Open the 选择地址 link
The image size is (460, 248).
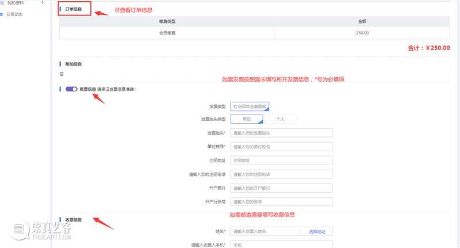[x=317, y=232]
